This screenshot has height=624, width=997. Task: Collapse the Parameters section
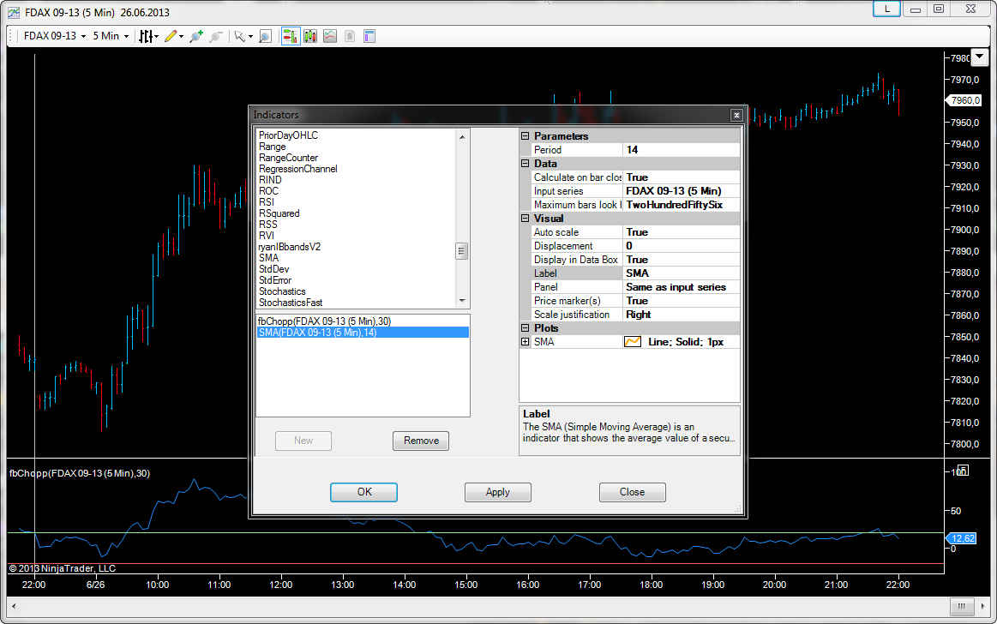(x=526, y=136)
